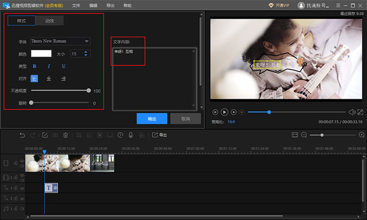Viewport: 367px width, 220px height.
Task: Zoom out the timeline
Action: point(304,135)
